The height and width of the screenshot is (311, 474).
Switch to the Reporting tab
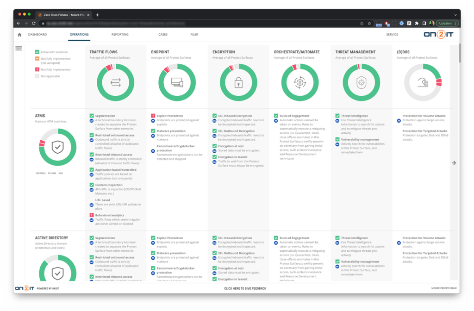click(x=119, y=34)
